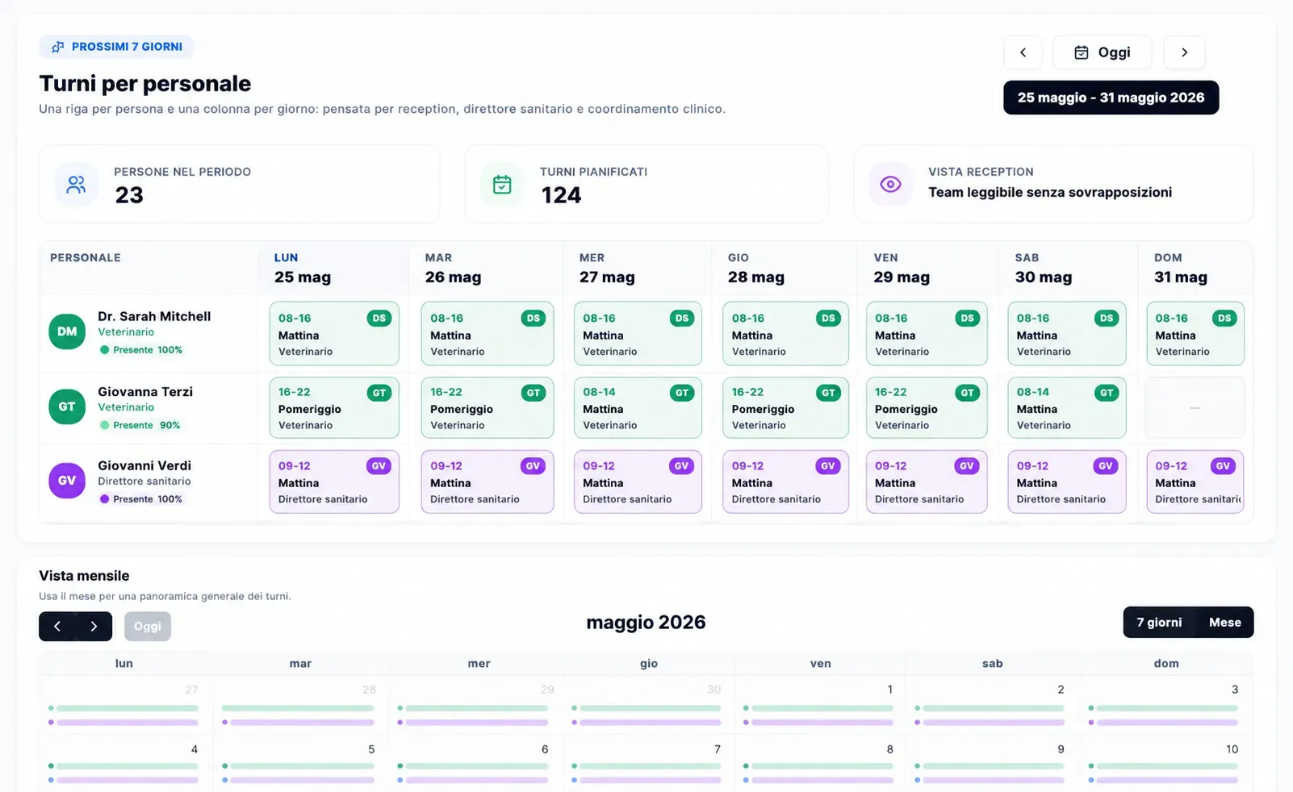The image size is (1293, 792).
Task: Go to next month in Vista mensile
Action: click(x=94, y=626)
